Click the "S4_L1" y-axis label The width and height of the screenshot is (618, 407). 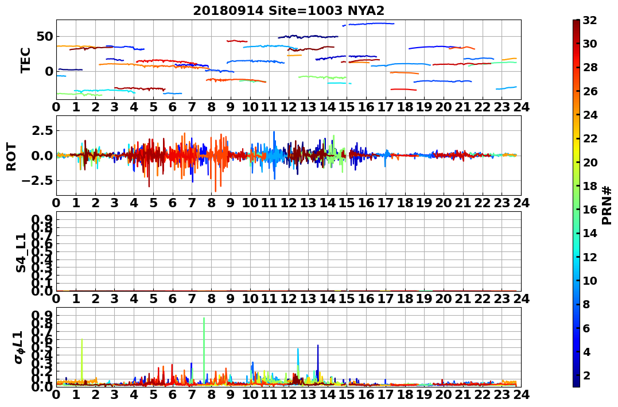click(21, 253)
